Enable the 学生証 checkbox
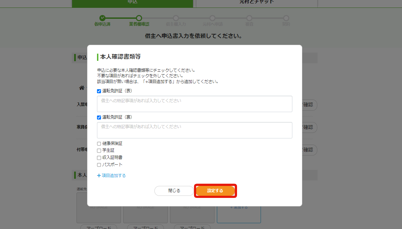This screenshot has height=229, width=402. 99,150
